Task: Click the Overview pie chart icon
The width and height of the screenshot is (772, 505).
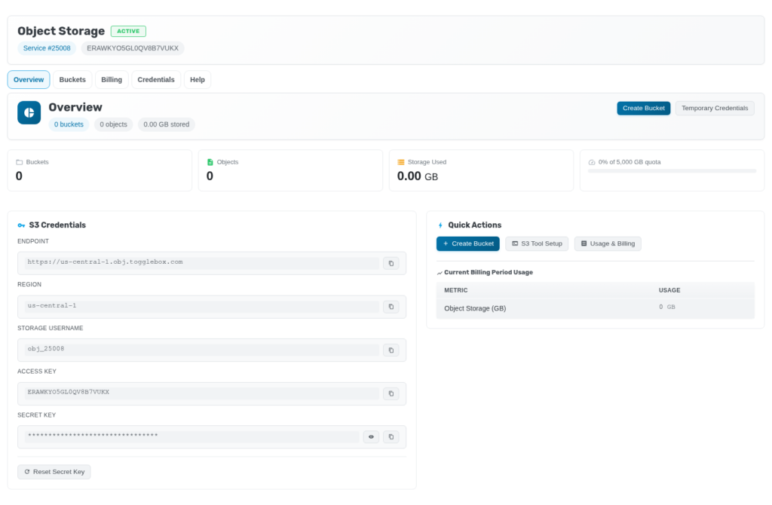Action: 29,113
